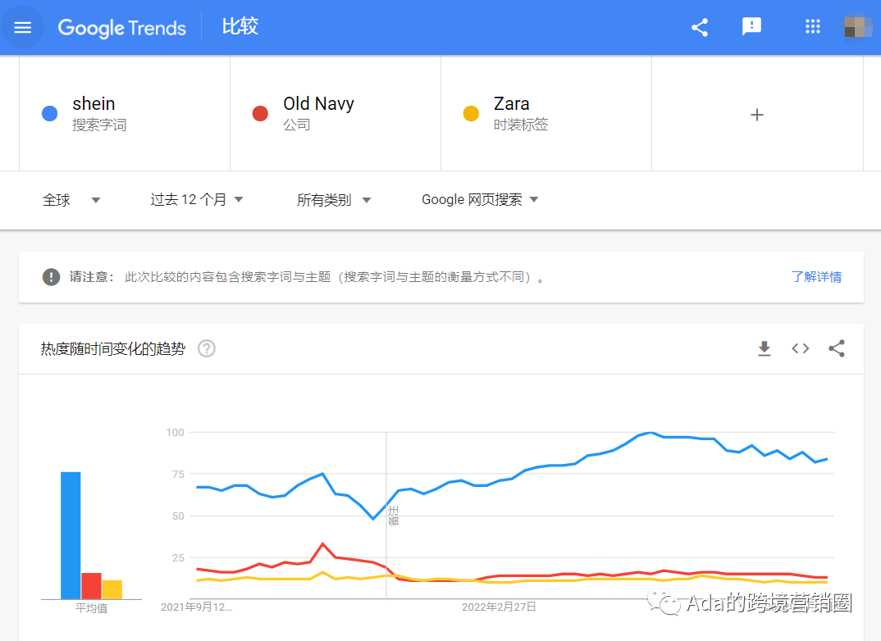Click the embed code icon

(x=801, y=349)
